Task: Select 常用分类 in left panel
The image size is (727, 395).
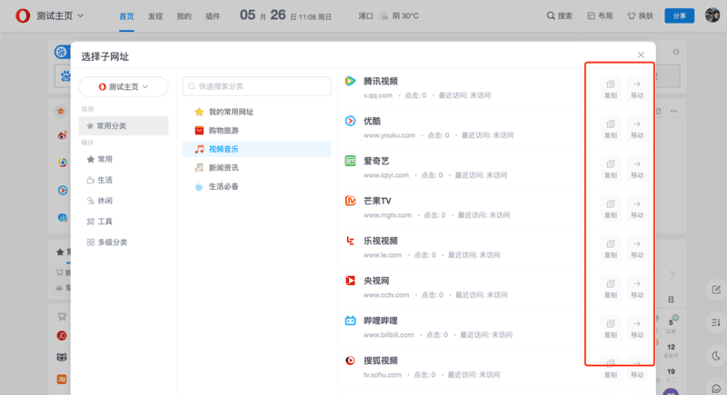Action: coord(124,126)
